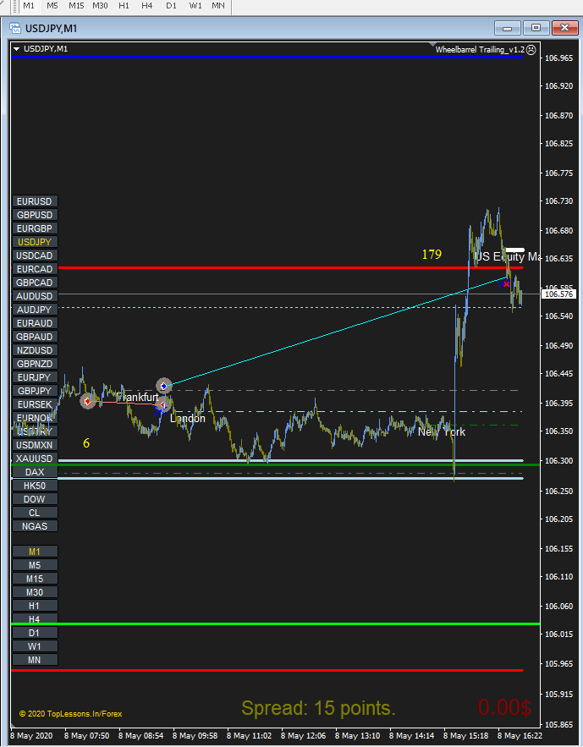Click the Frankfurt session label
The image size is (583, 747).
pyautogui.click(x=137, y=398)
